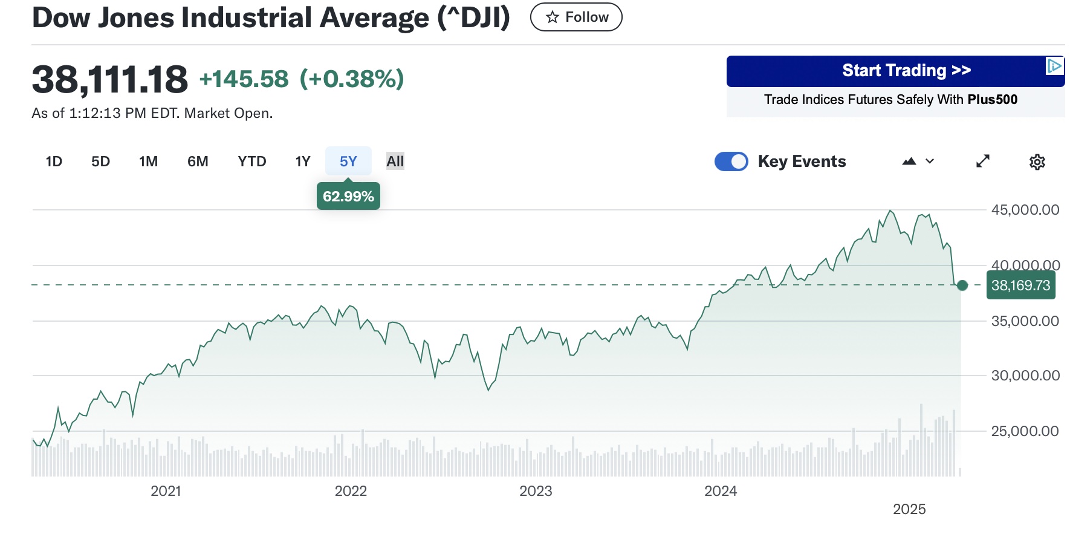
Task: Choose the 1Y time range
Action: 302,161
